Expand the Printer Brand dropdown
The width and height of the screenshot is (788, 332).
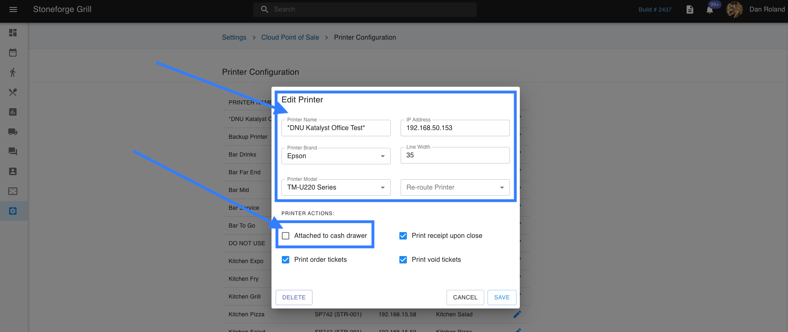tap(336, 156)
